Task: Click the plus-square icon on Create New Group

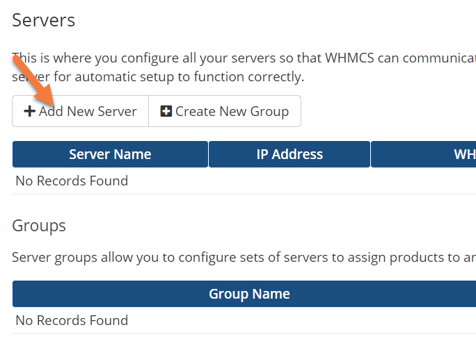Action: (x=166, y=112)
